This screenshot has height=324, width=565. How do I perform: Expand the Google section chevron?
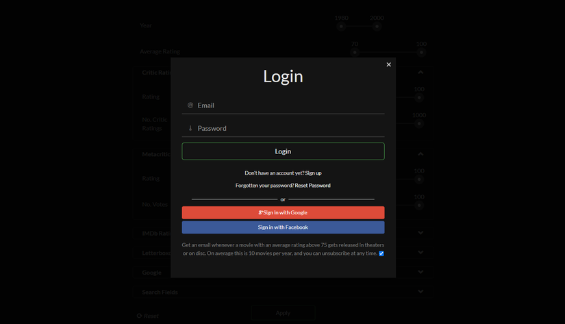(x=420, y=272)
